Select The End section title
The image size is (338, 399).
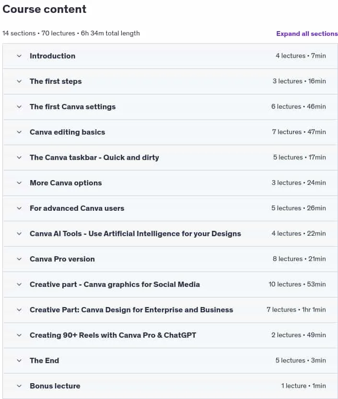(44, 361)
